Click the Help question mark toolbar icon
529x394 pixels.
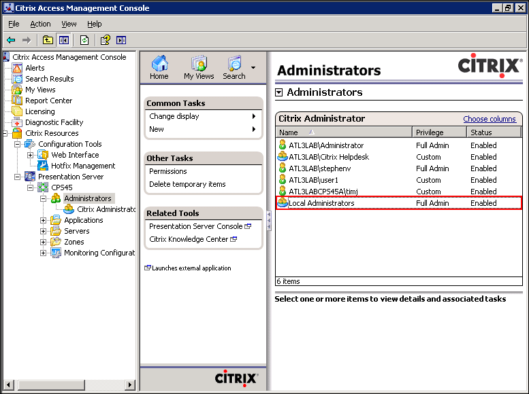tap(106, 40)
